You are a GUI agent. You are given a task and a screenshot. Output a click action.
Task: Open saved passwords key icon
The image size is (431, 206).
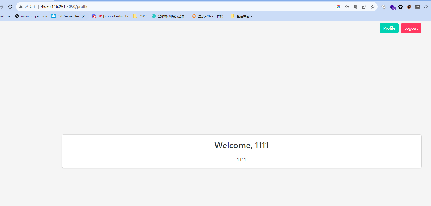[347, 7]
